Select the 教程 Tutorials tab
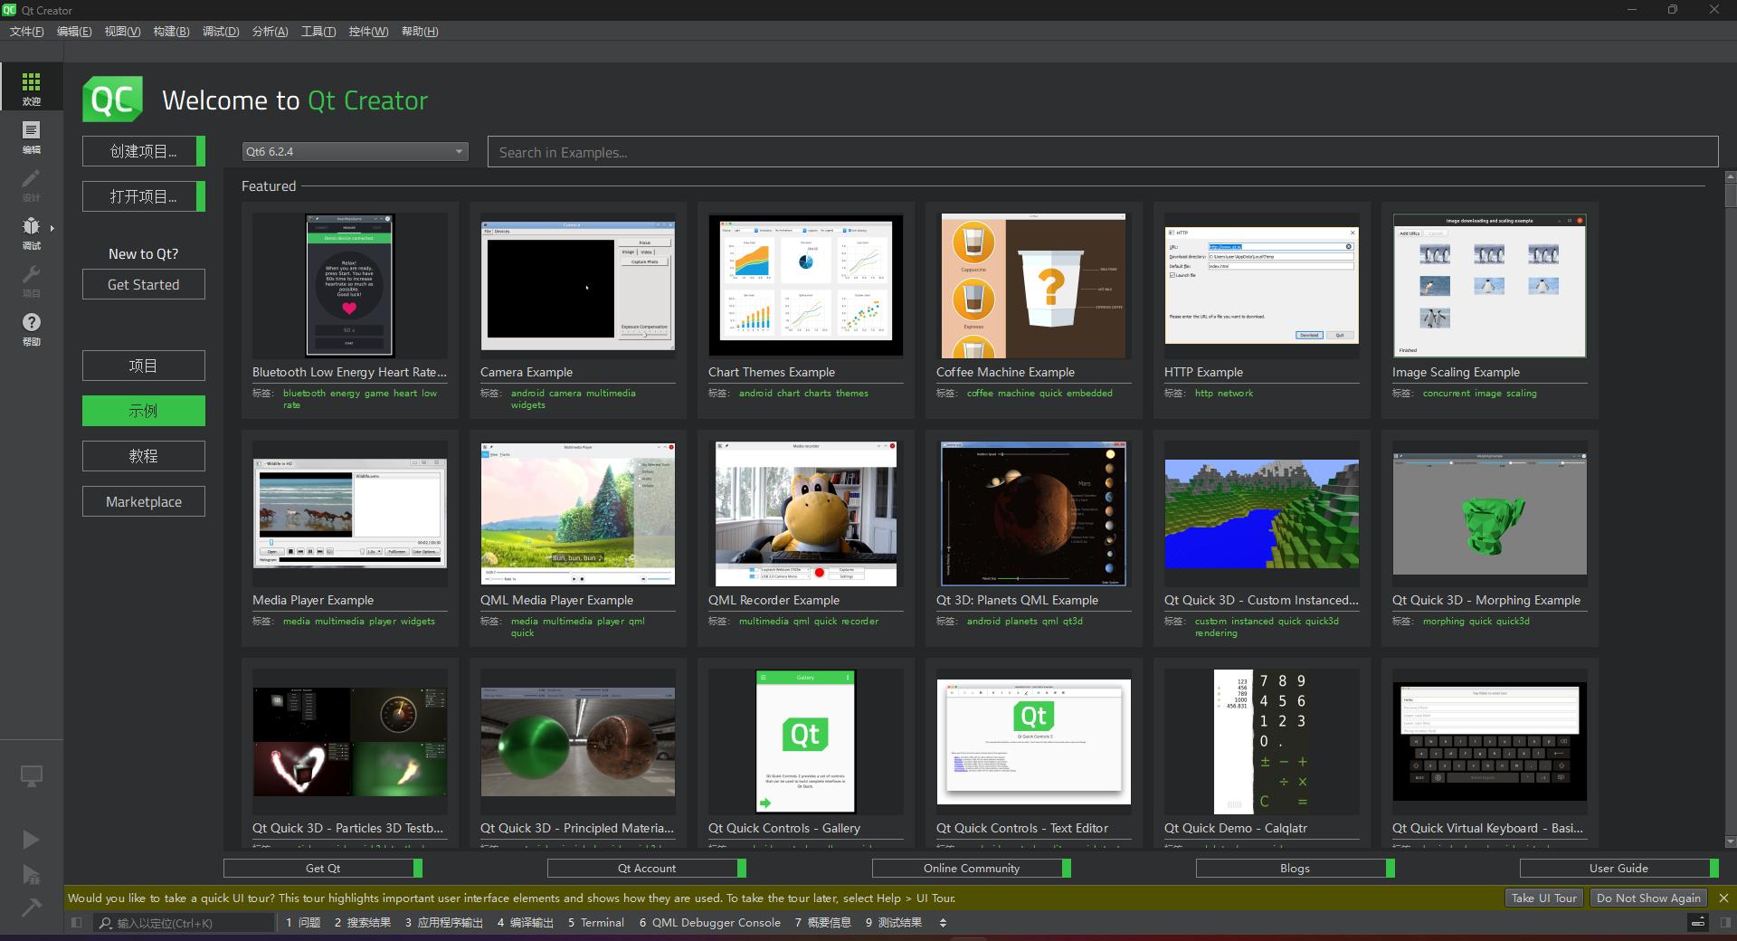The height and width of the screenshot is (941, 1737). 143,456
